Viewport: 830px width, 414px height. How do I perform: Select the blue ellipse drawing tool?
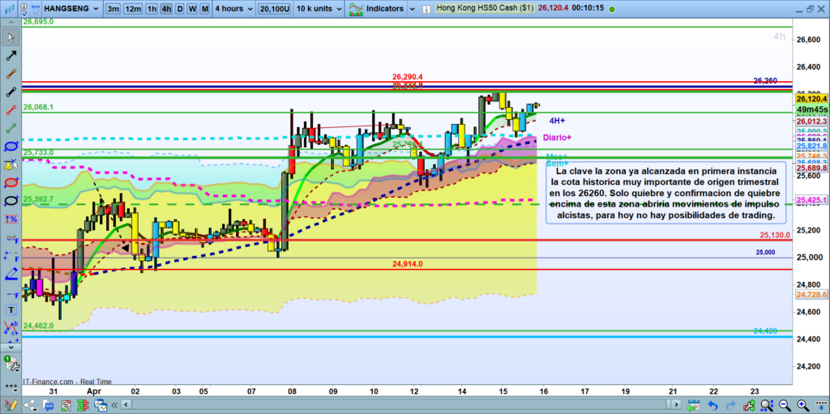11,147
